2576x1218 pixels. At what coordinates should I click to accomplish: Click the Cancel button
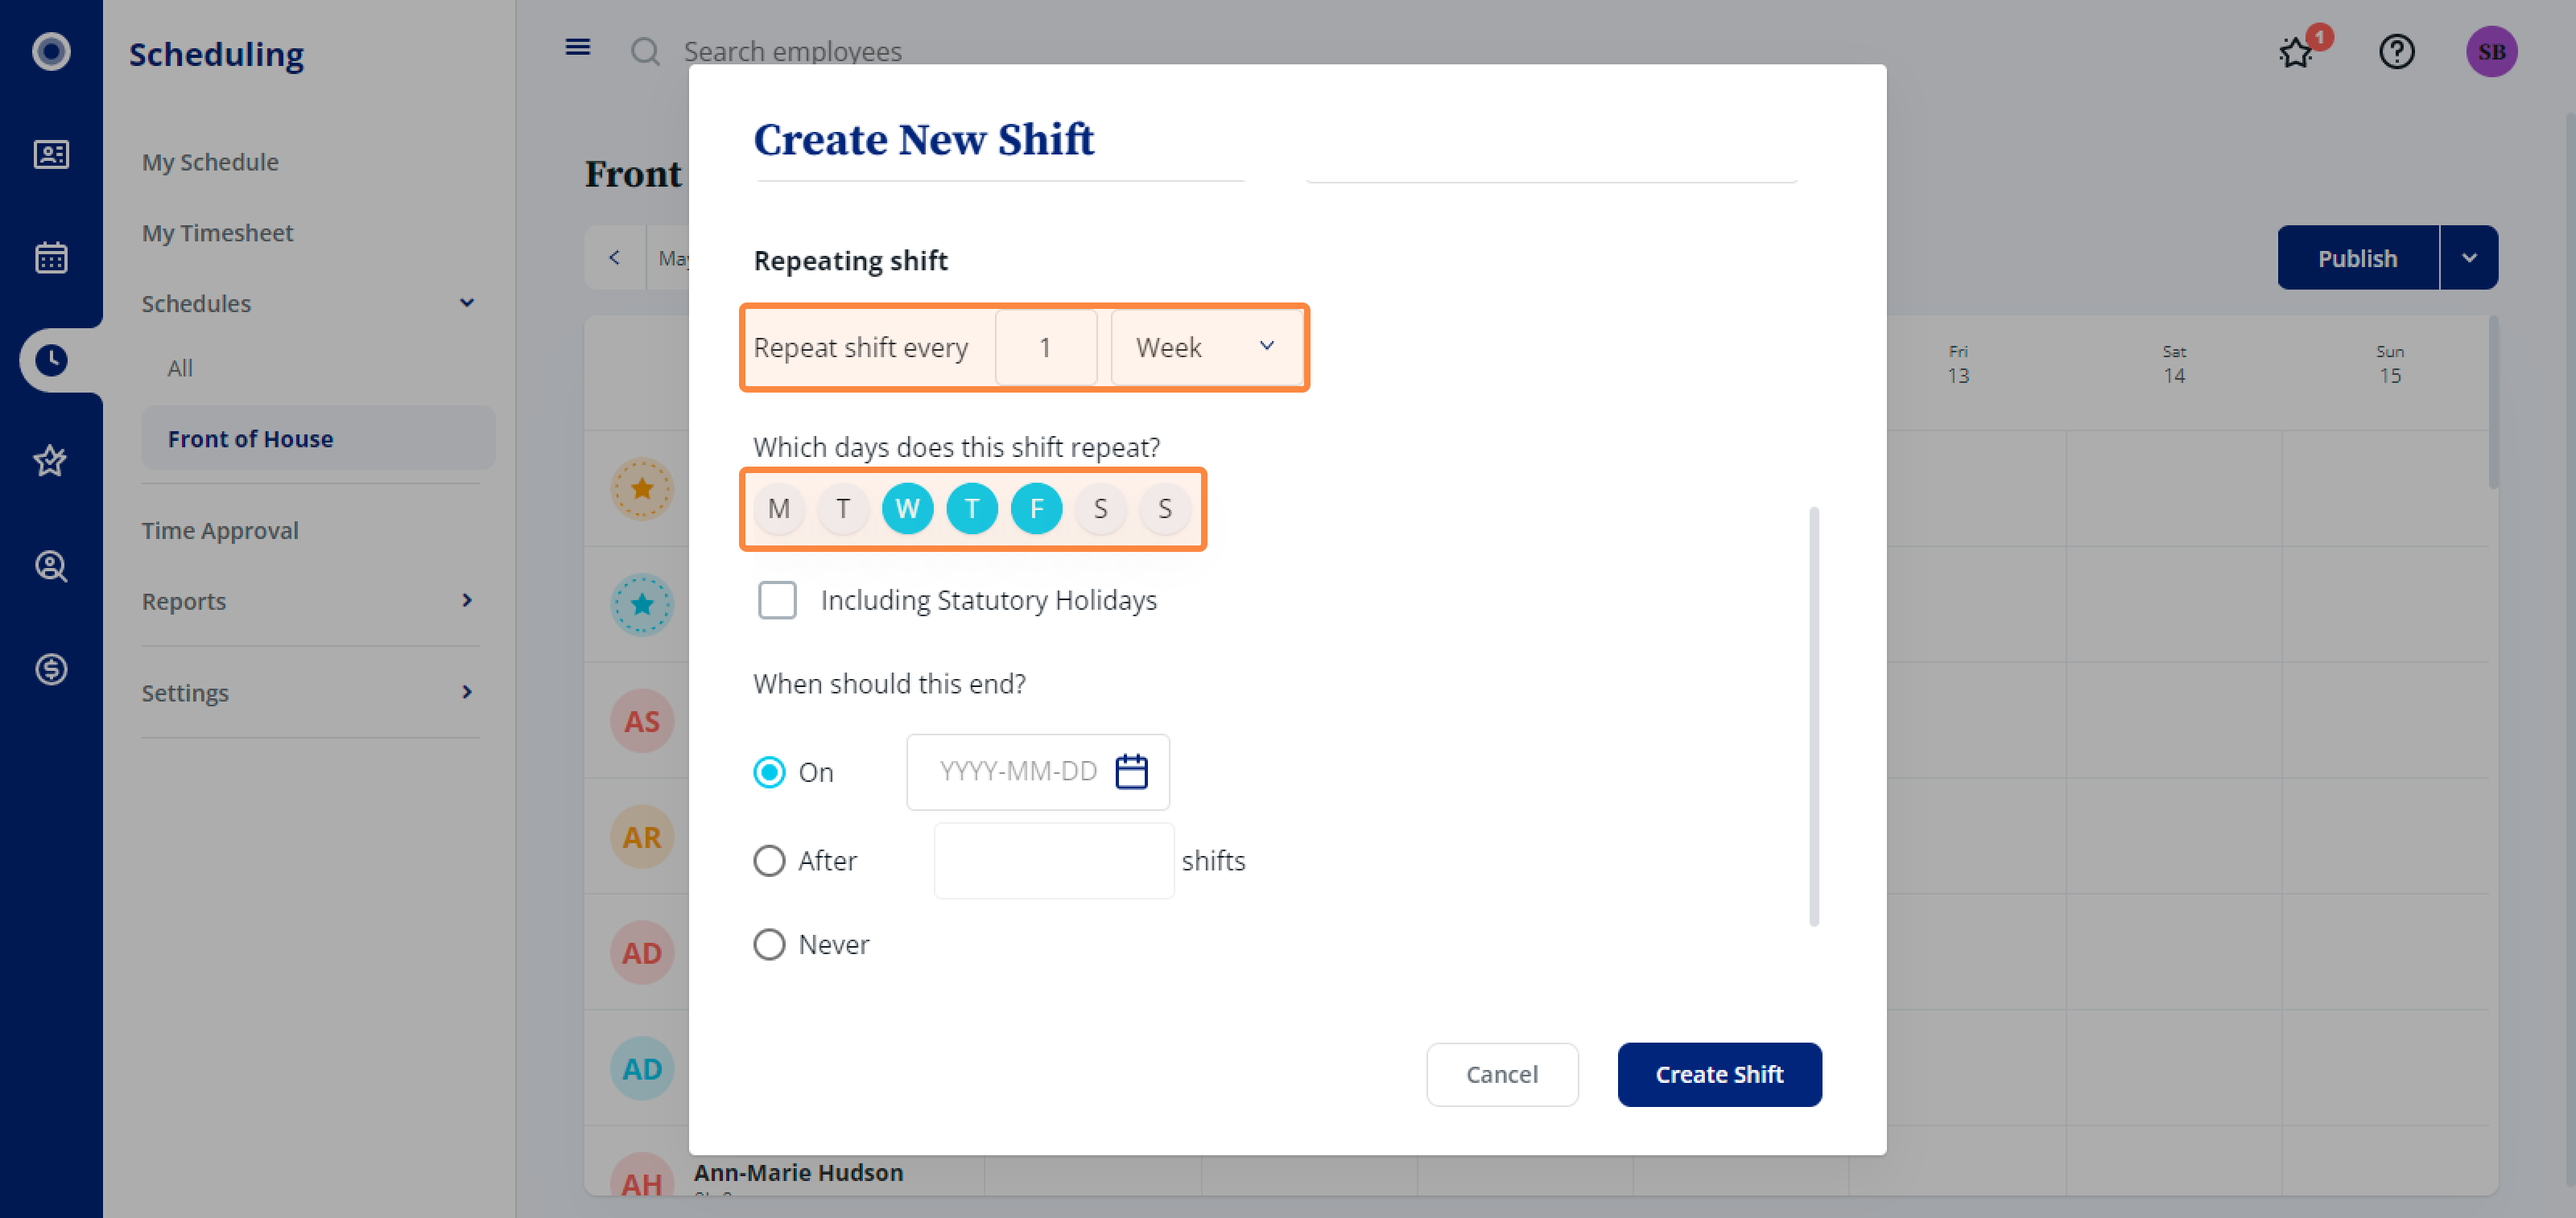pyautogui.click(x=1501, y=1074)
